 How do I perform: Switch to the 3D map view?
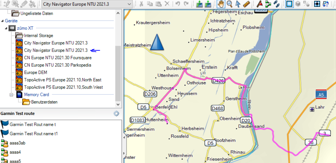coord(298,4)
